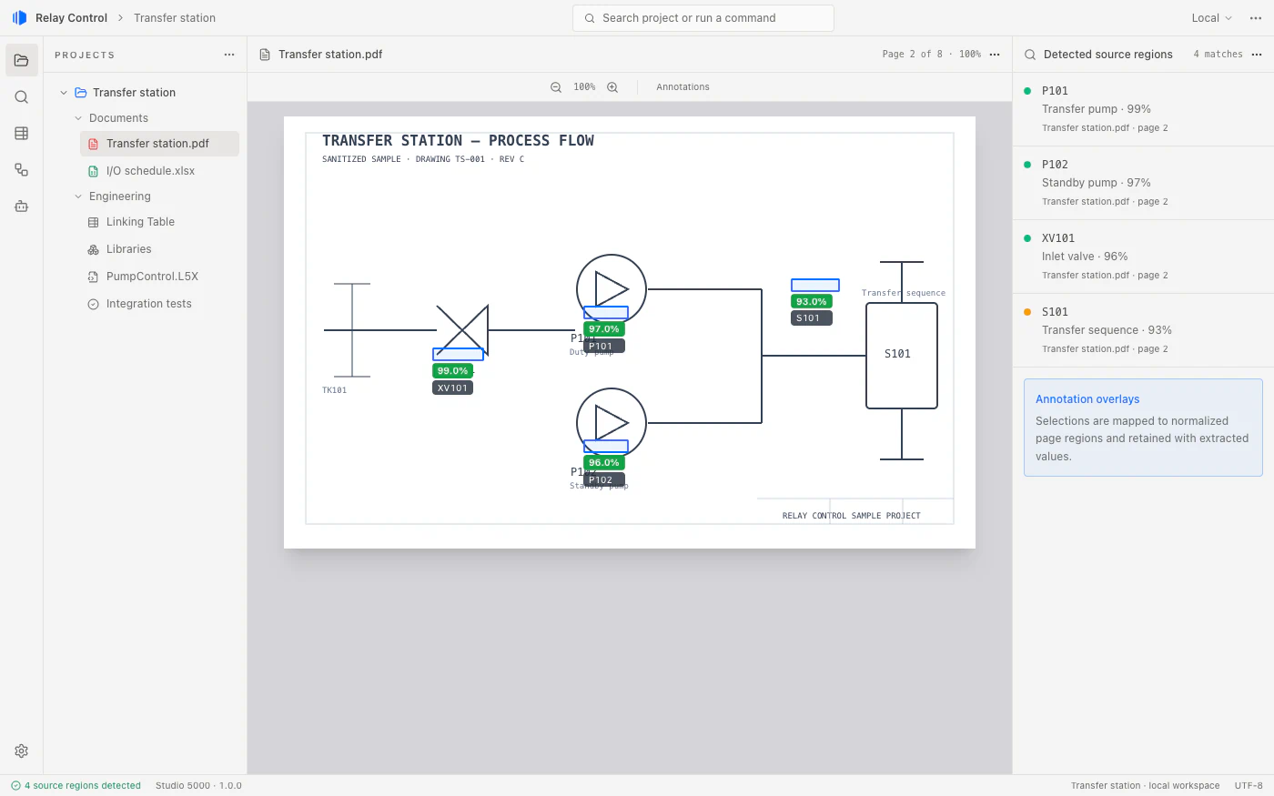1274x796 pixels.
Task: Click the dark P101 tag label overlay
Action: (x=603, y=347)
